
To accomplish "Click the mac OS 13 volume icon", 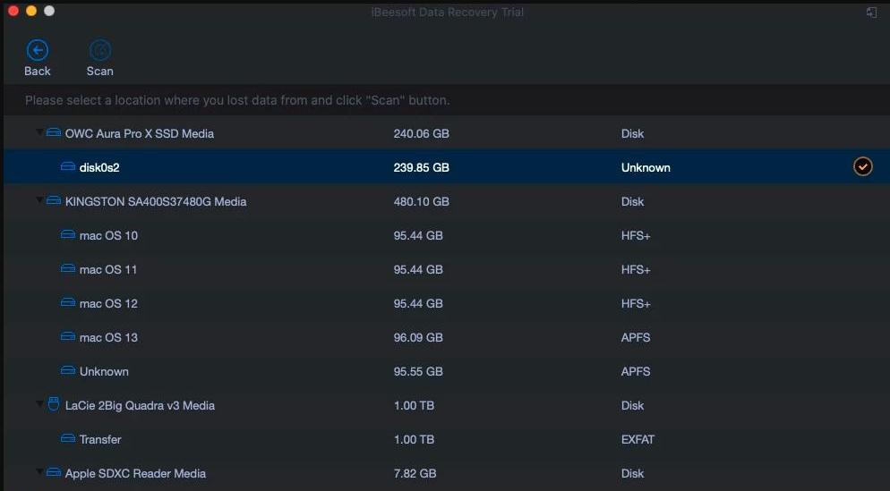I will (x=68, y=337).
